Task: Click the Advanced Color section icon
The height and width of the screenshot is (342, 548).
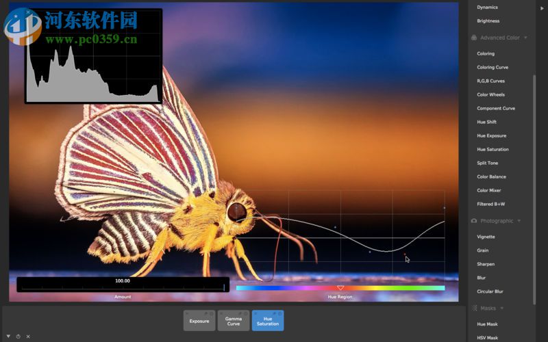Action: tap(474, 38)
